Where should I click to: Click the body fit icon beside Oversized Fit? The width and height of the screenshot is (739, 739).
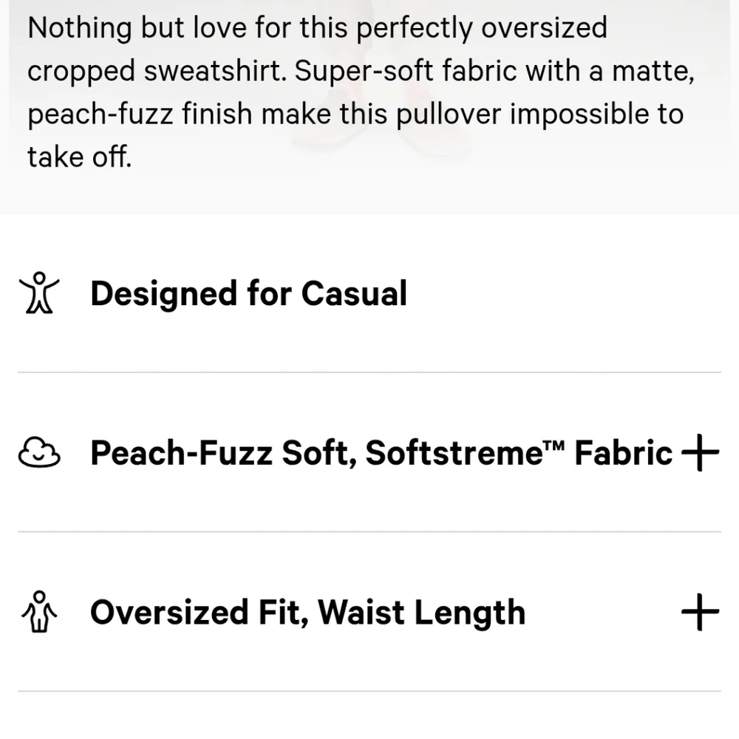pyautogui.click(x=40, y=613)
